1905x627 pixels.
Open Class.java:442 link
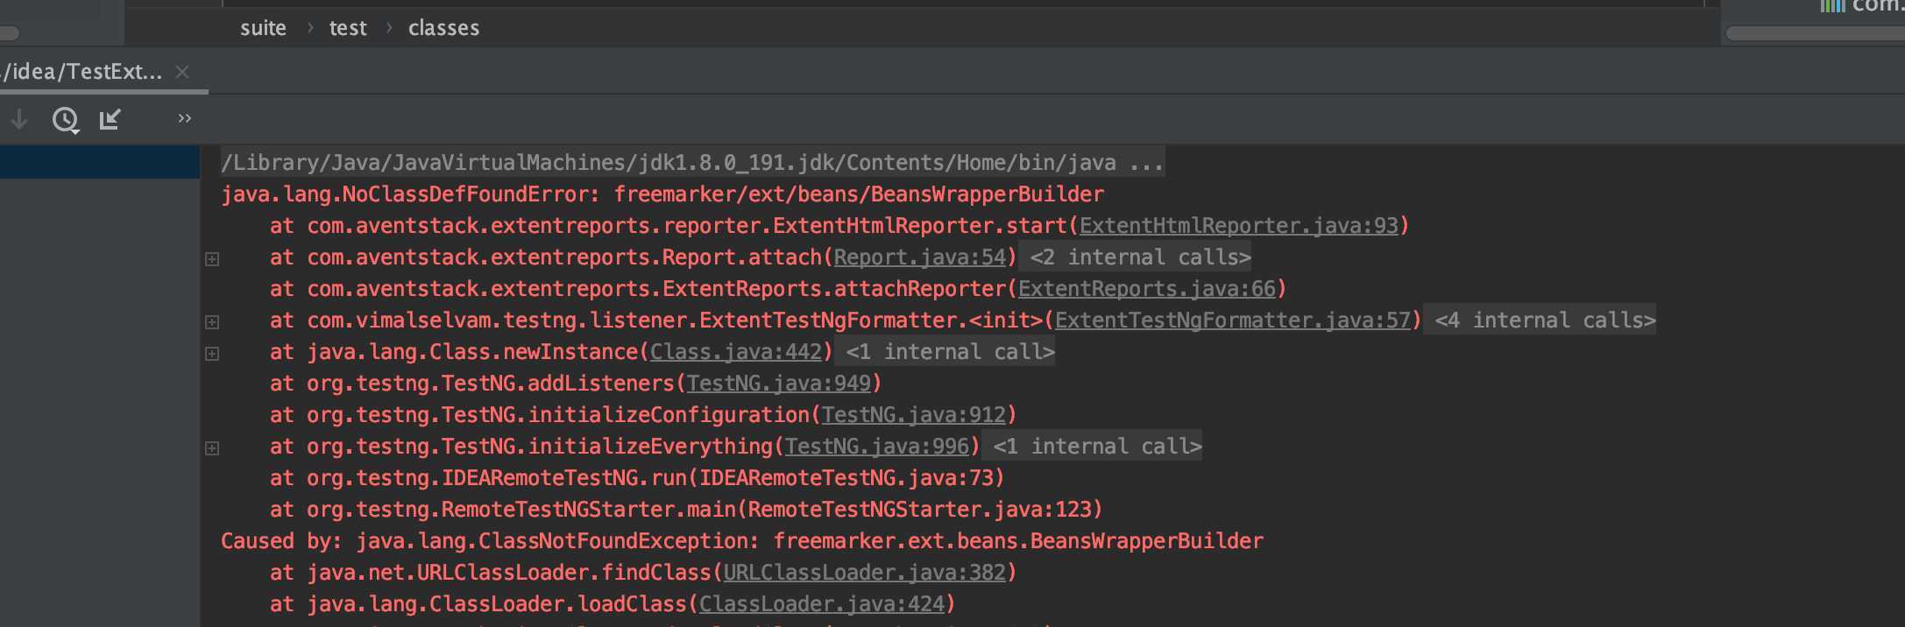(x=736, y=352)
